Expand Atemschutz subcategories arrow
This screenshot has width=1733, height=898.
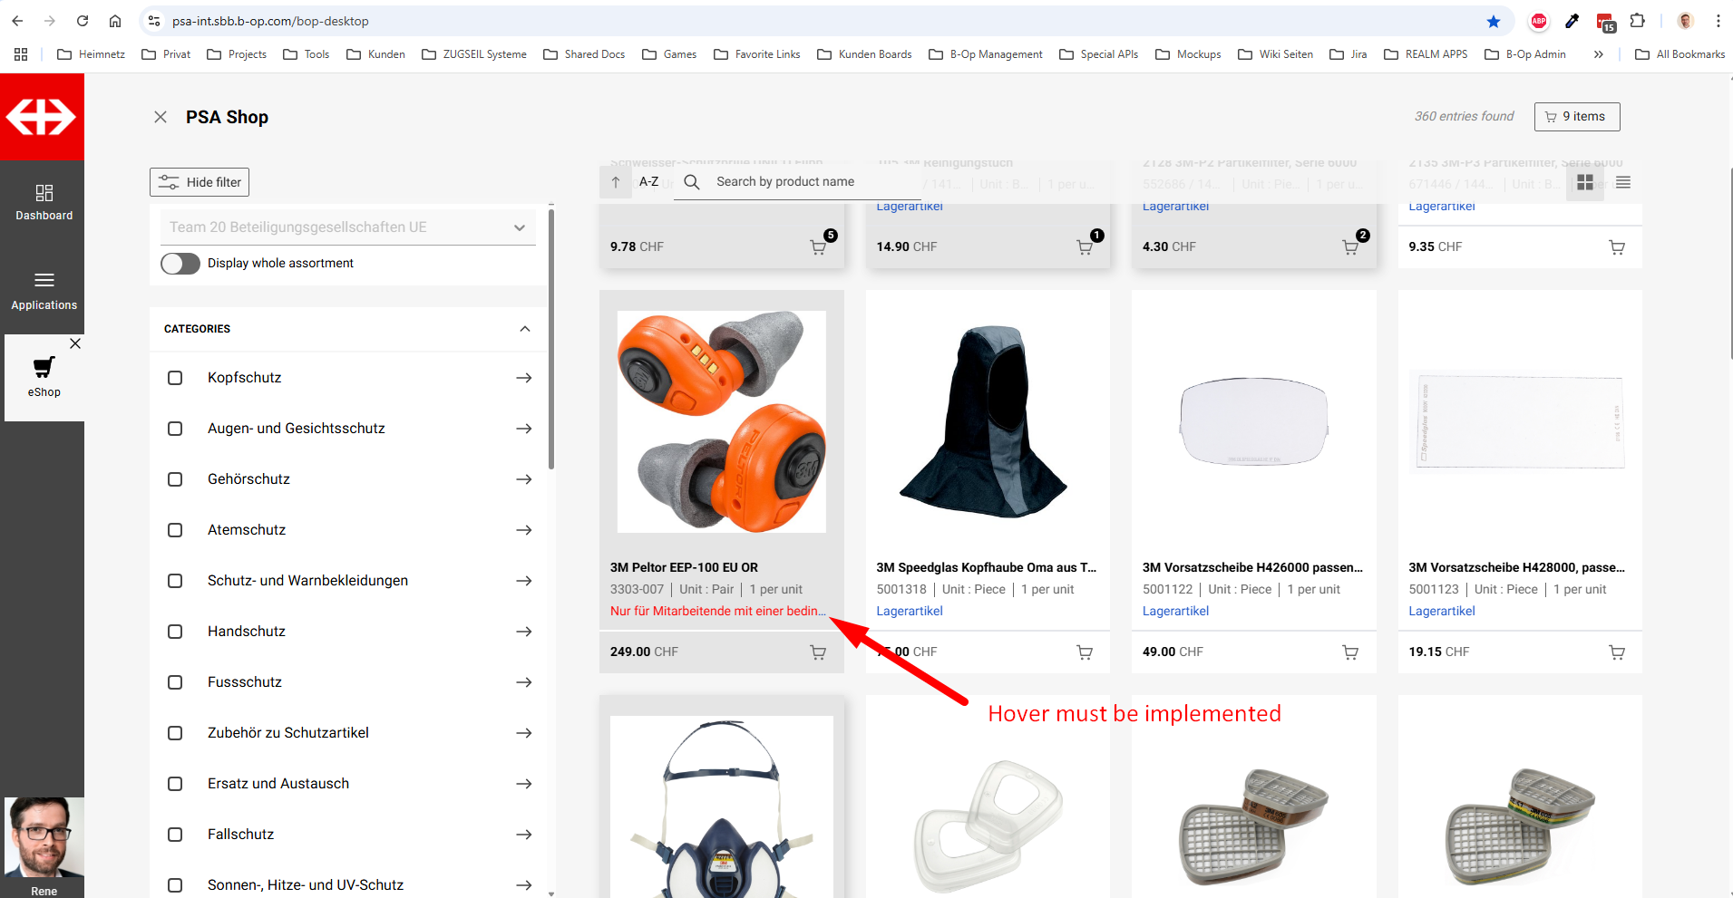click(x=523, y=530)
